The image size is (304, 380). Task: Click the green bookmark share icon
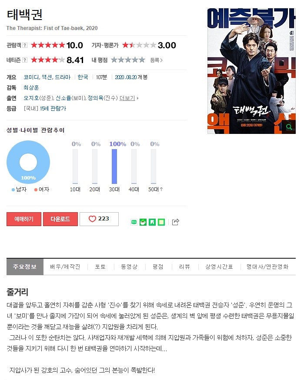click(x=152, y=222)
